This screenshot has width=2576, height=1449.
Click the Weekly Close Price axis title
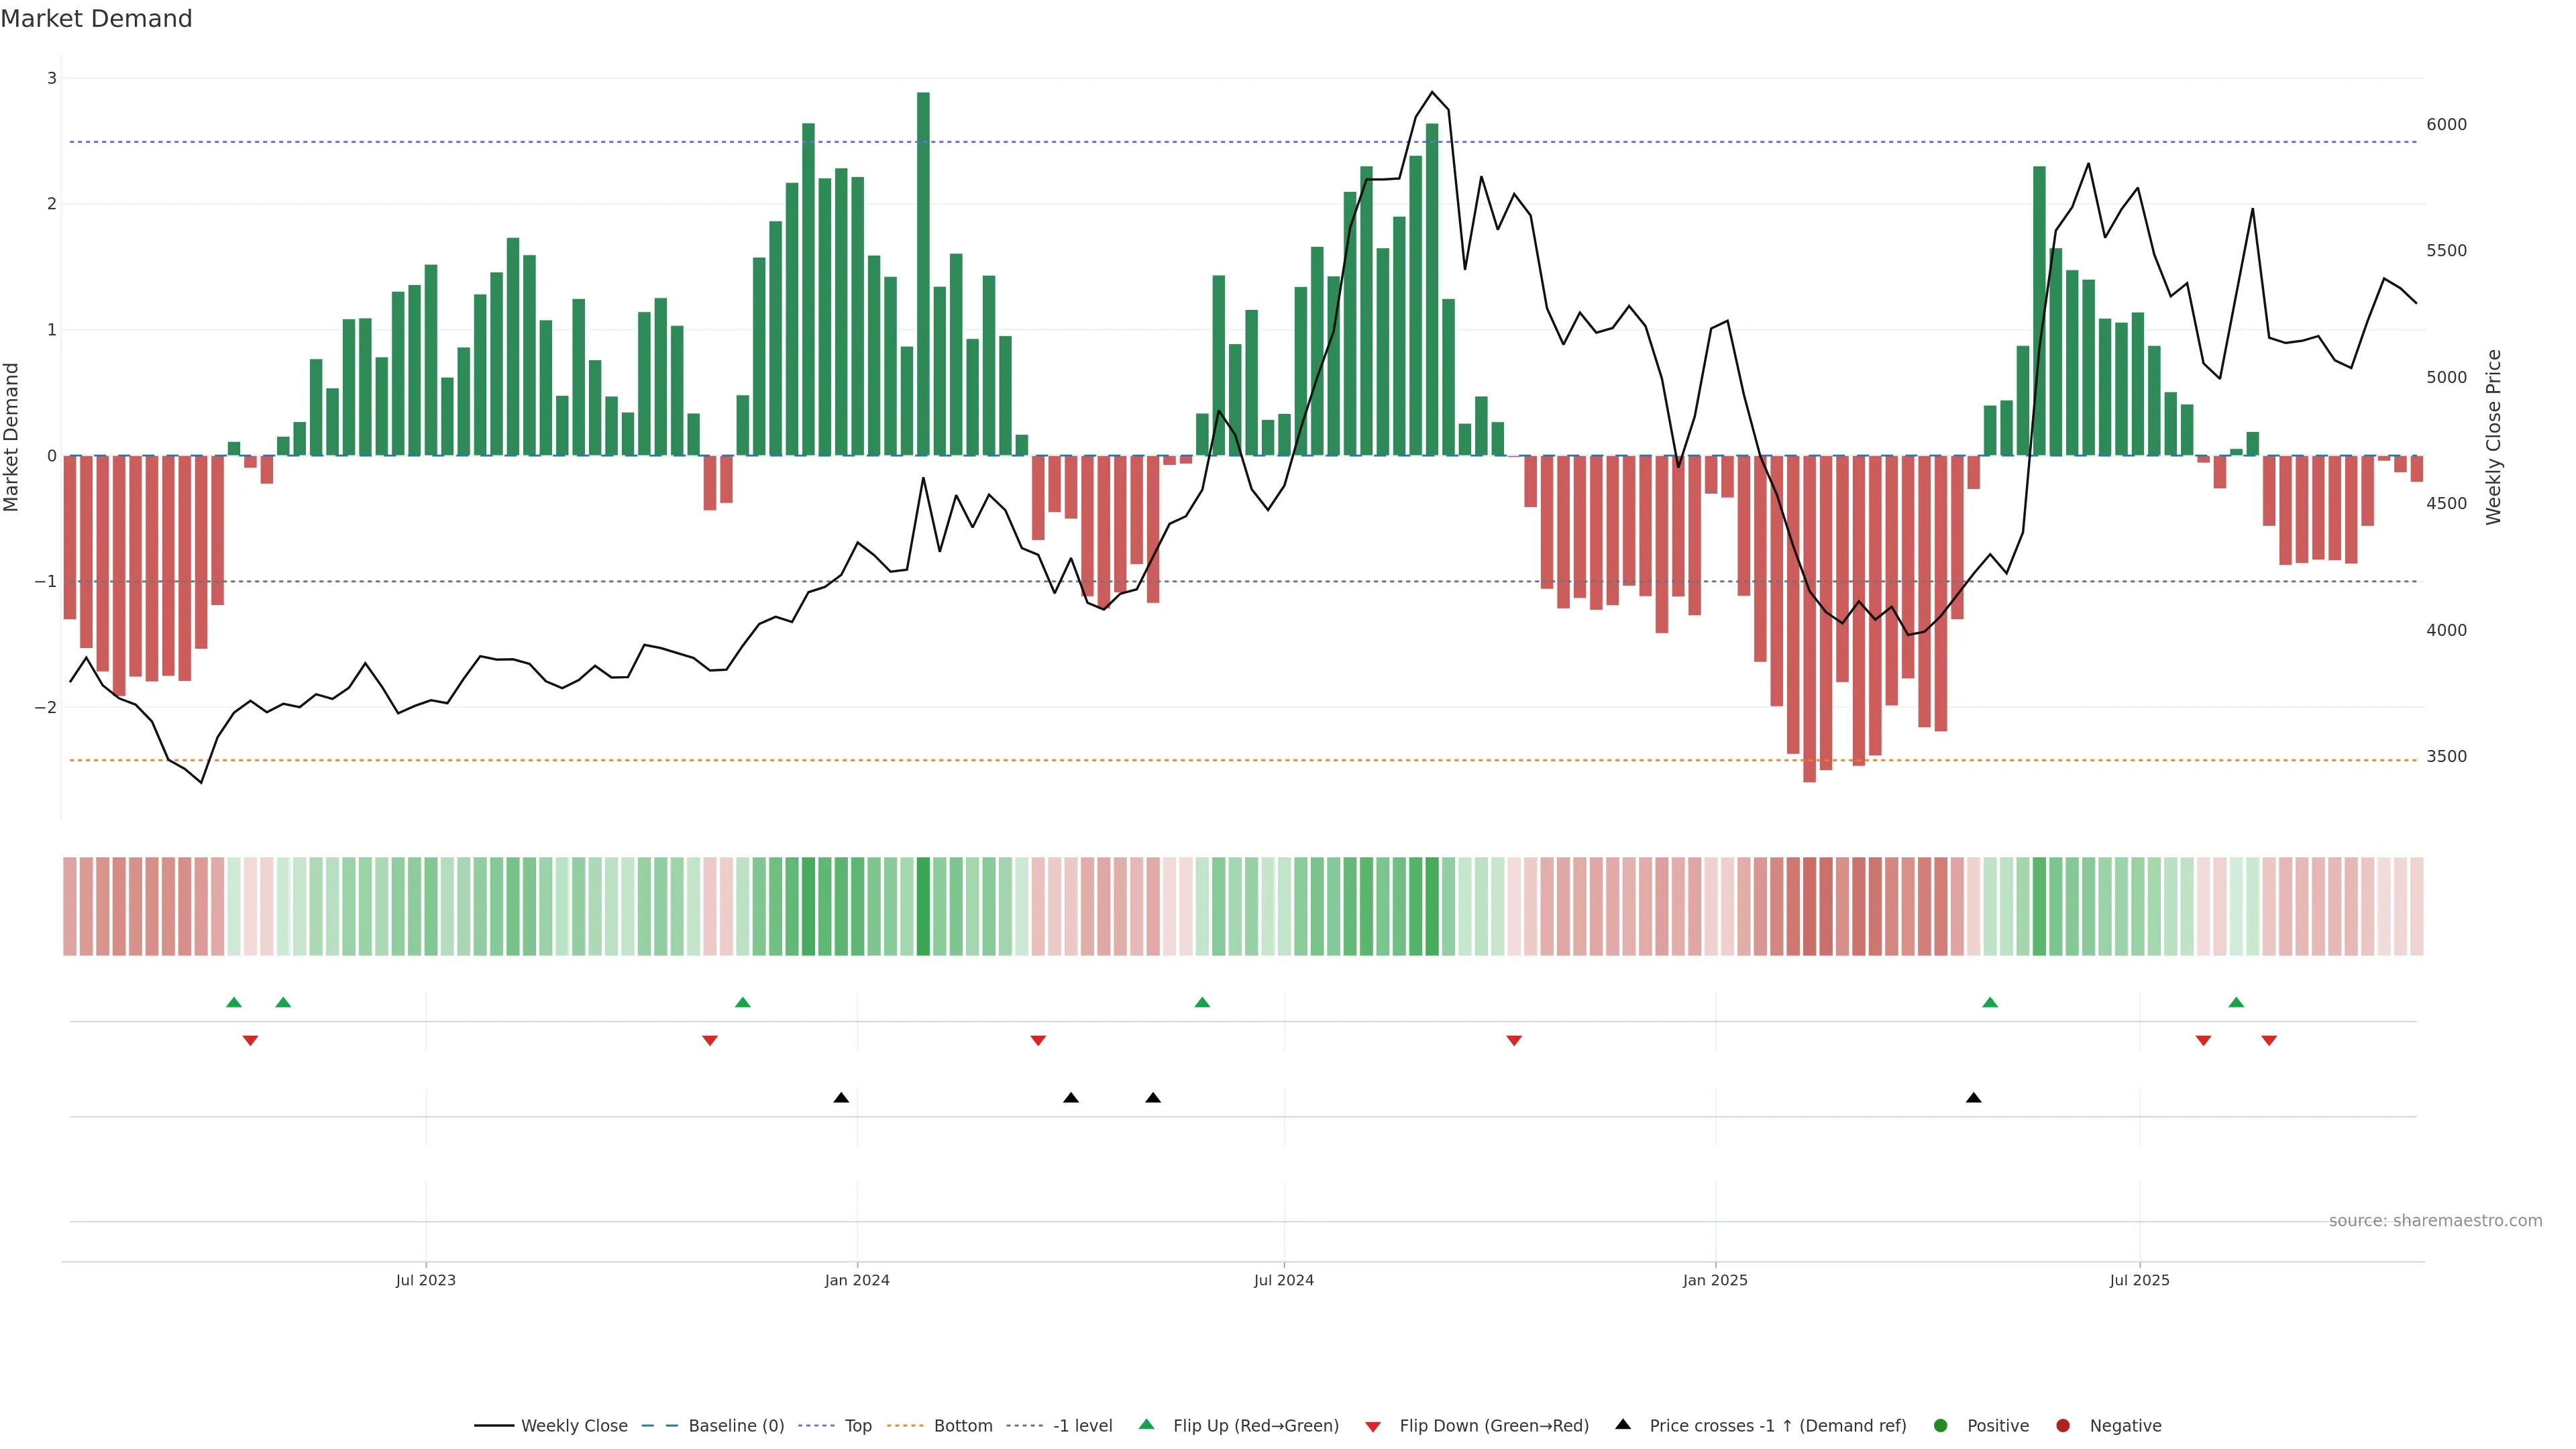(x=2493, y=437)
